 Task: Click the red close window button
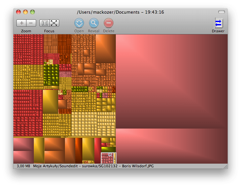point(18,12)
